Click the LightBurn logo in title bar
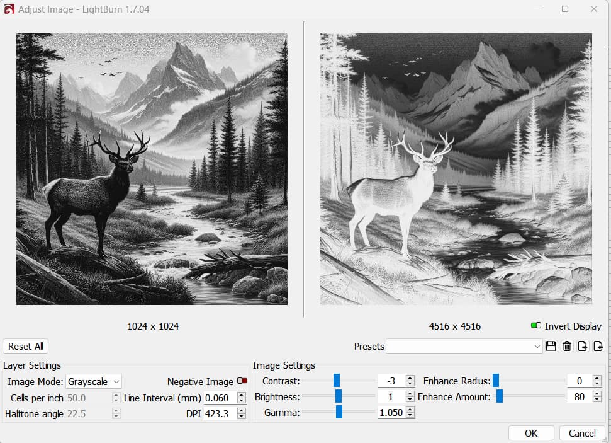The height and width of the screenshot is (443, 611). coord(9,9)
